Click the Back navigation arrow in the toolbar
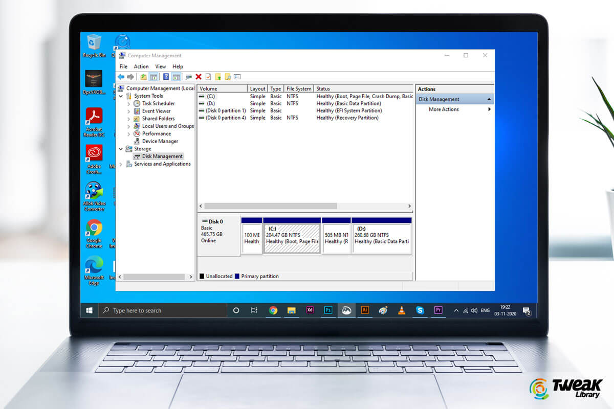Image resolution: width=614 pixels, height=409 pixels. pos(122,77)
